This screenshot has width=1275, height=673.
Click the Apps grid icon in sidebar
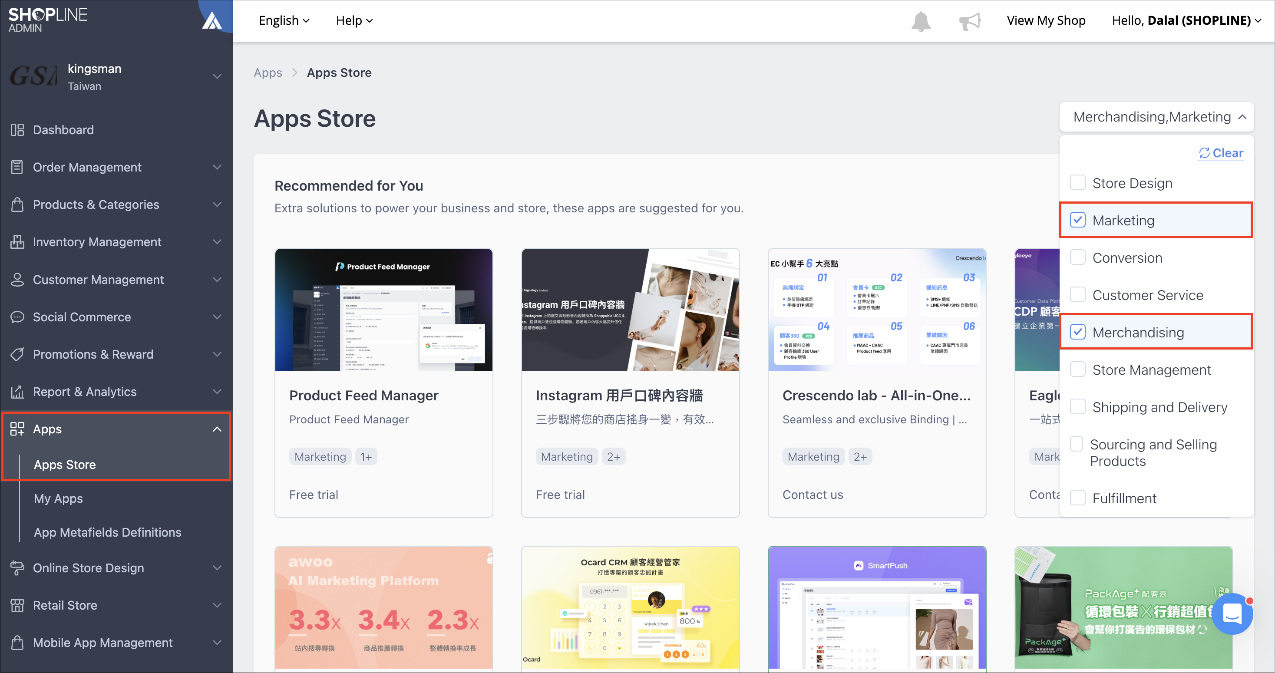(17, 429)
